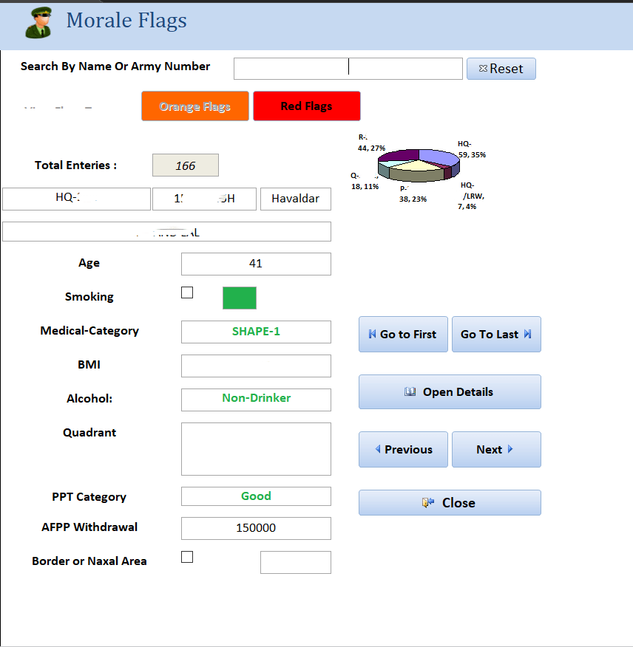Click into the Quadrant text box
The image size is (633, 647).
click(256, 449)
